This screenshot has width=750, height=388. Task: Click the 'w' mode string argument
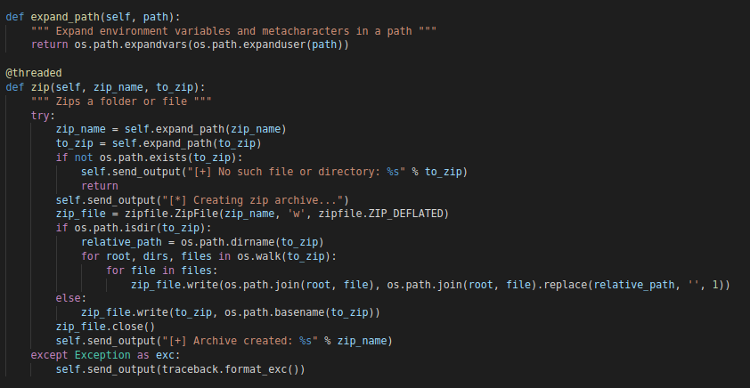(297, 214)
